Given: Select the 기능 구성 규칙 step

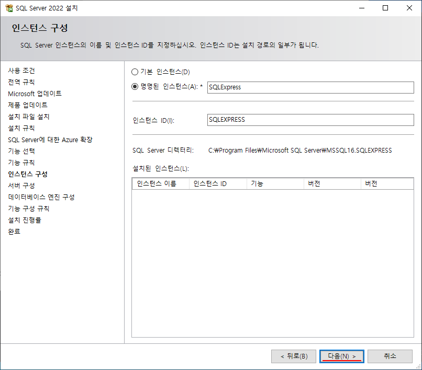Looking at the screenshot, I should coord(28,209).
